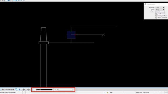
Task: Toggle view 4 button
Action: point(24,90)
